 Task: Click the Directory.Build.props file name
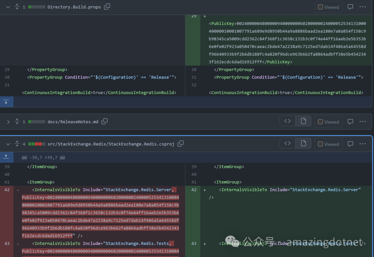[74, 7]
